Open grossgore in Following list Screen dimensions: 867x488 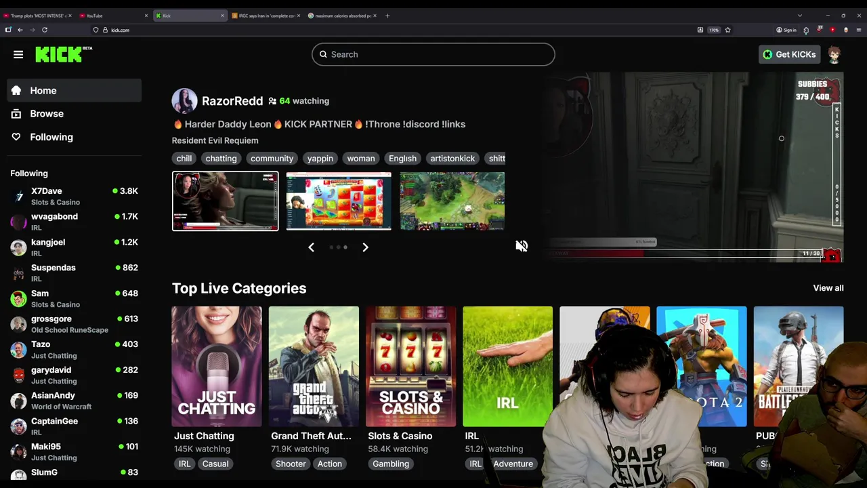[75, 324]
